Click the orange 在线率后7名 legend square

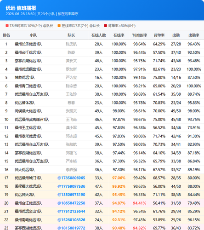59,26
